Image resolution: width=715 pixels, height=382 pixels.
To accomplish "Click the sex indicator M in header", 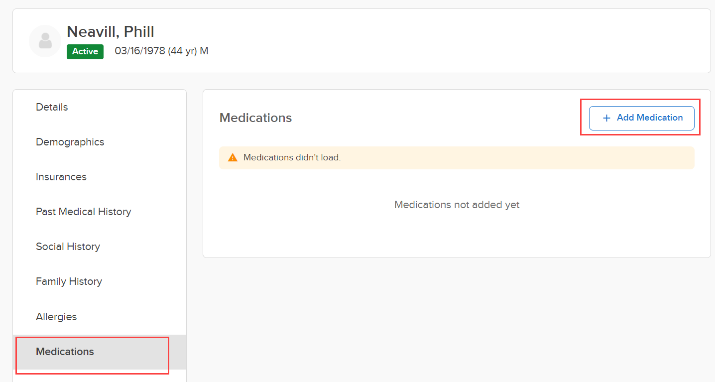I will [x=204, y=51].
